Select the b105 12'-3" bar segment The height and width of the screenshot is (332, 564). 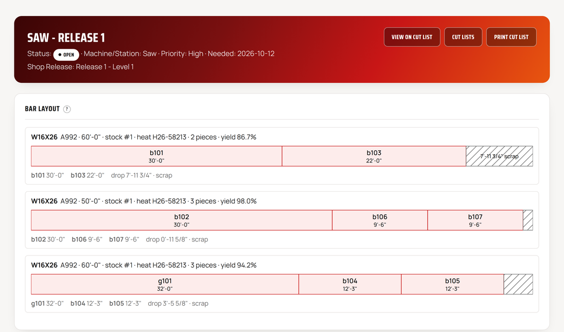(x=452, y=284)
